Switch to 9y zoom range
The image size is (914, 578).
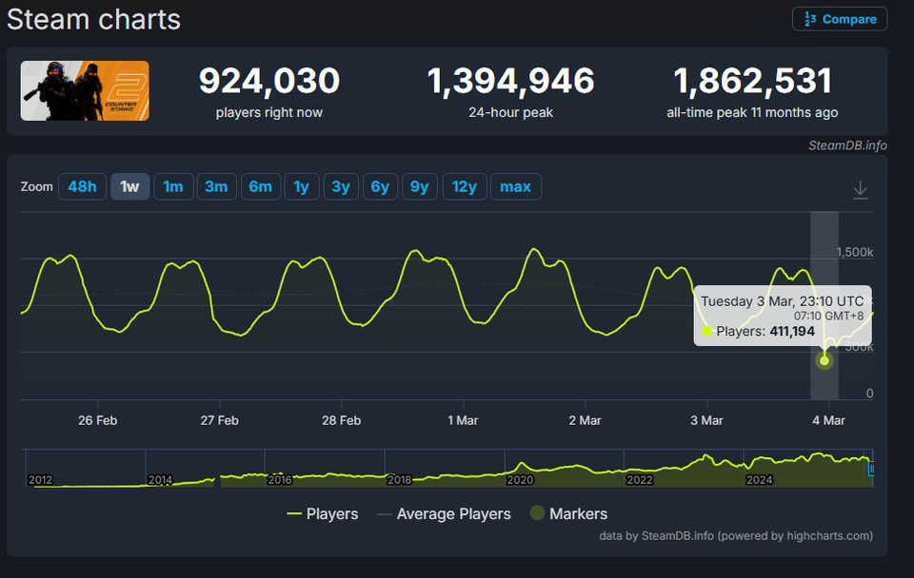coord(419,186)
